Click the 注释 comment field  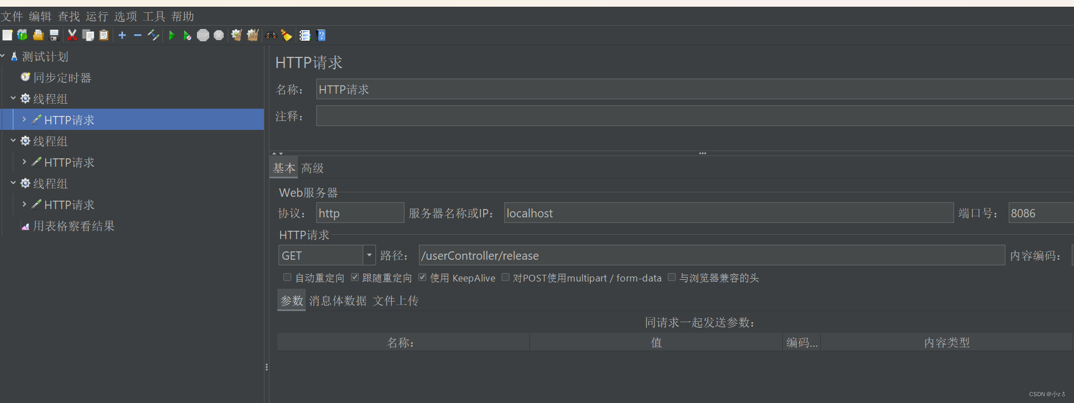coord(695,116)
